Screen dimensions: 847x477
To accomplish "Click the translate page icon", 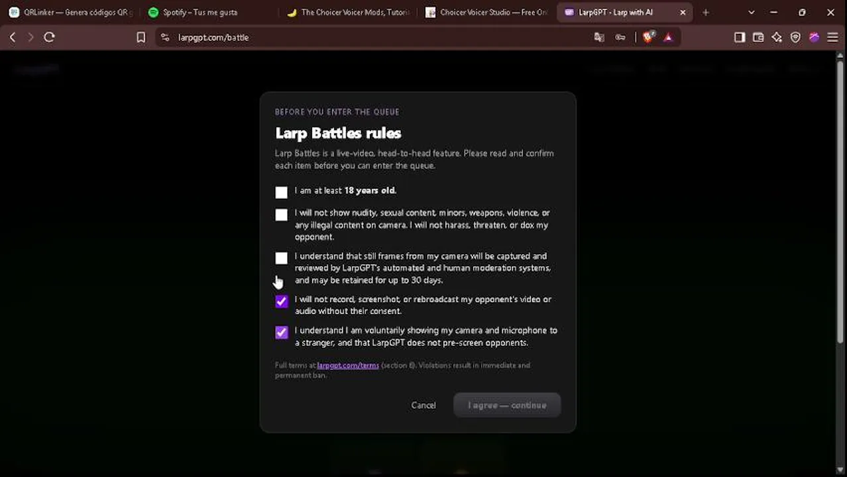I will point(599,38).
